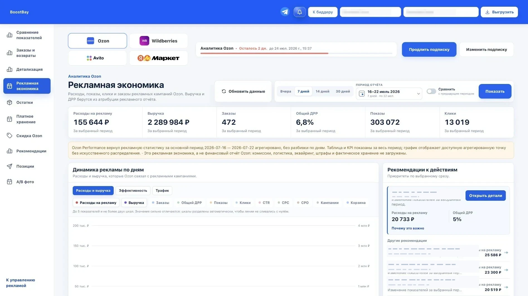Open notifications bell icon
The height and width of the screenshot is (296, 528).
(300, 12)
